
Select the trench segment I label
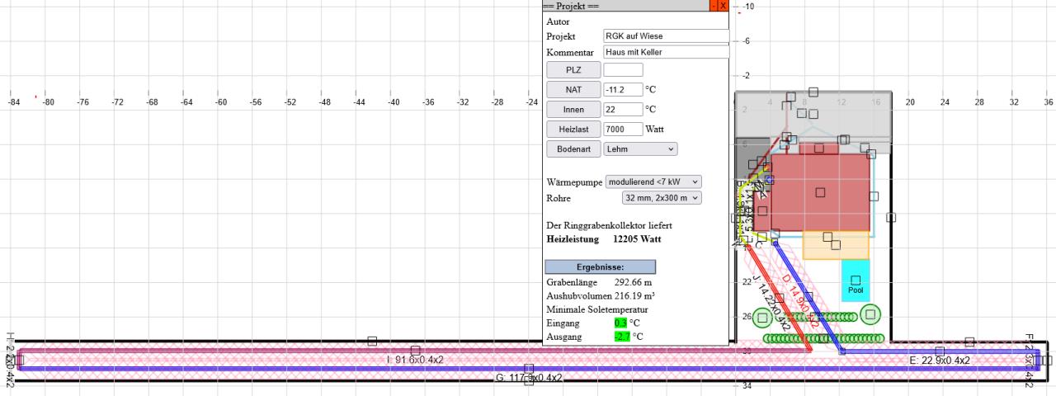click(x=415, y=361)
